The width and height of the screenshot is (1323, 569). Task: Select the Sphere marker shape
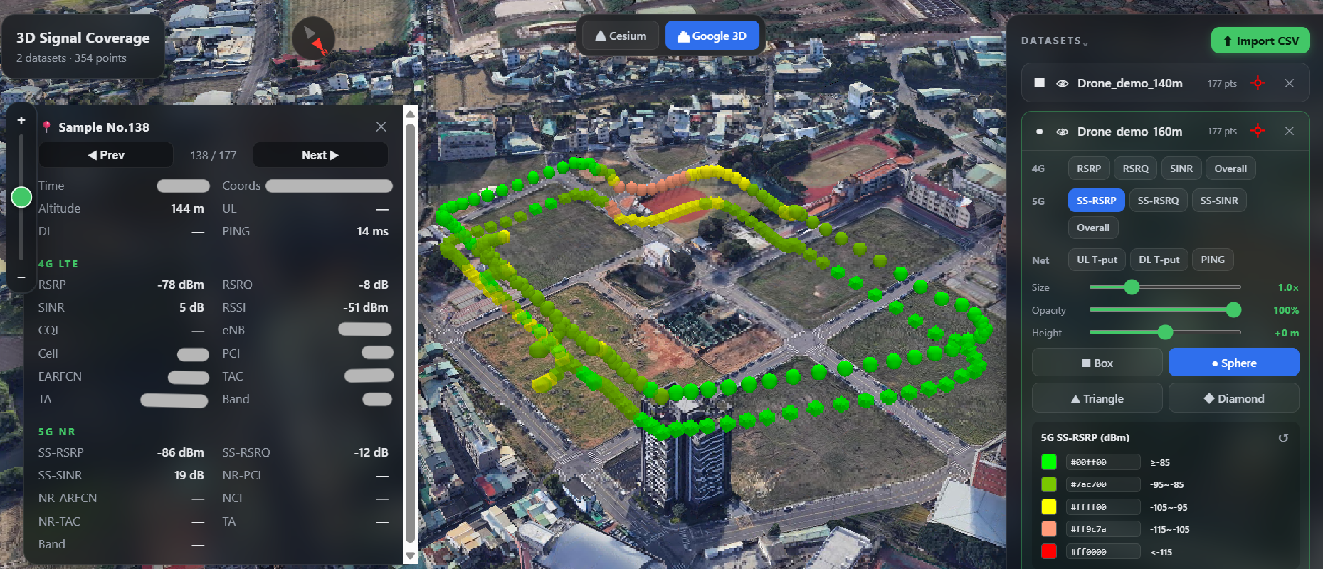1233,363
